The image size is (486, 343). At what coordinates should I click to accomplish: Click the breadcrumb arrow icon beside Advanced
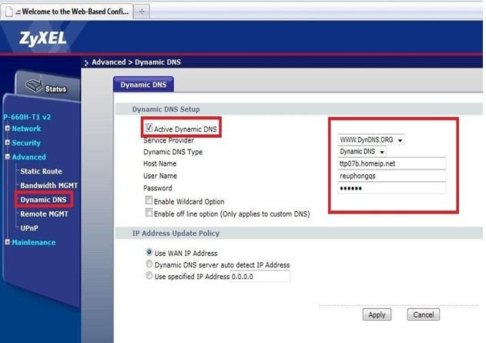click(86, 62)
